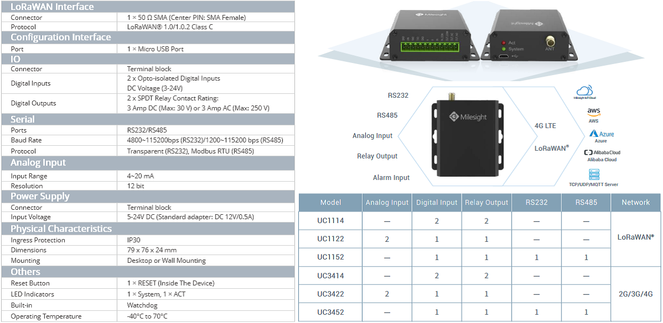Select model UC3422 in the table
This screenshot has height=323, width=663.
click(x=330, y=294)
